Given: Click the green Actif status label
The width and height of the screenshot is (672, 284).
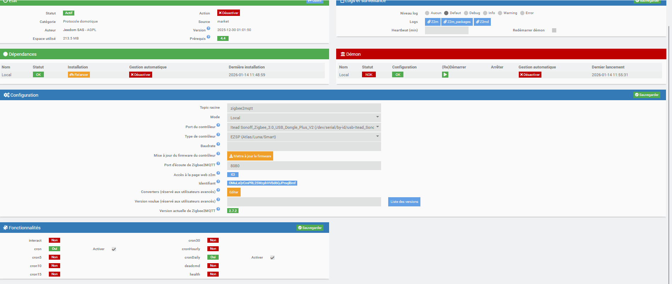Looking at the screenshot, I should click(x=69, y=13).
